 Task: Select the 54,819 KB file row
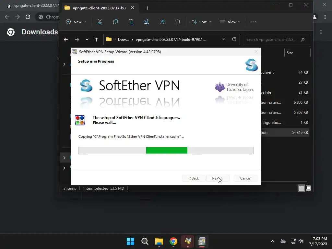pyautogui.click(x=285, y=133)
